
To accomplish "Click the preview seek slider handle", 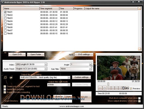I will click(x=108, y=84).
